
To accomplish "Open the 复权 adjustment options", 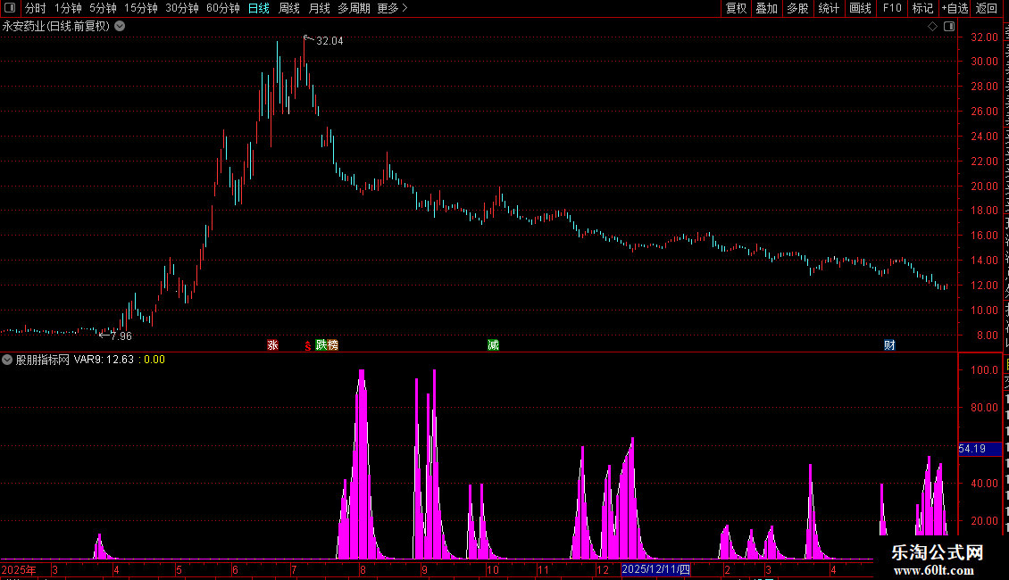I will coord(736,8).
